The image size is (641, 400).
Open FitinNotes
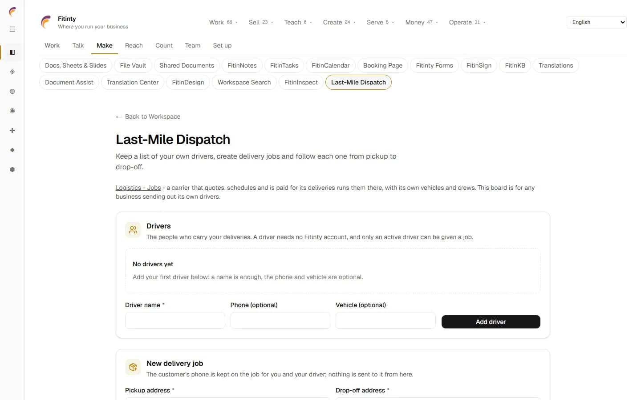point(242,65)
